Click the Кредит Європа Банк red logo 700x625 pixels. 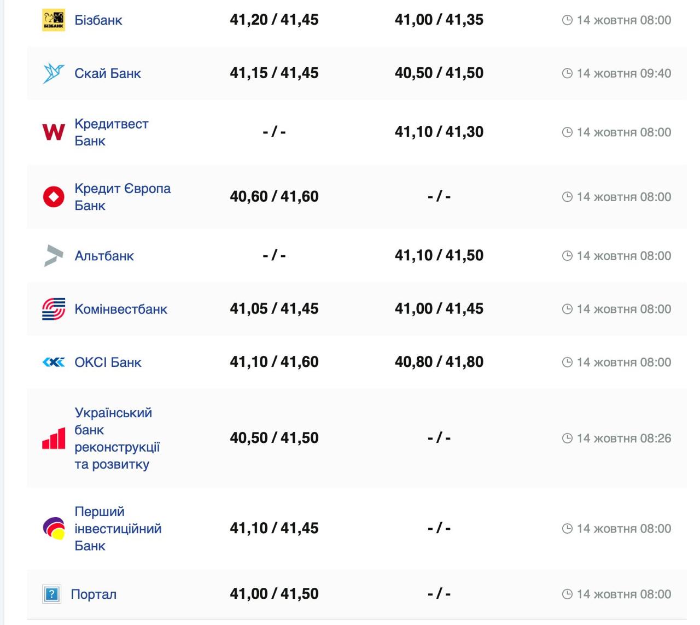click(x=54, y=197)
